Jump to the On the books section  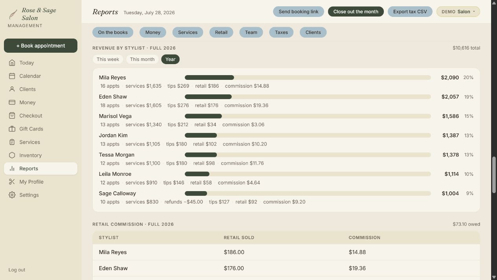tap(113, 32)
